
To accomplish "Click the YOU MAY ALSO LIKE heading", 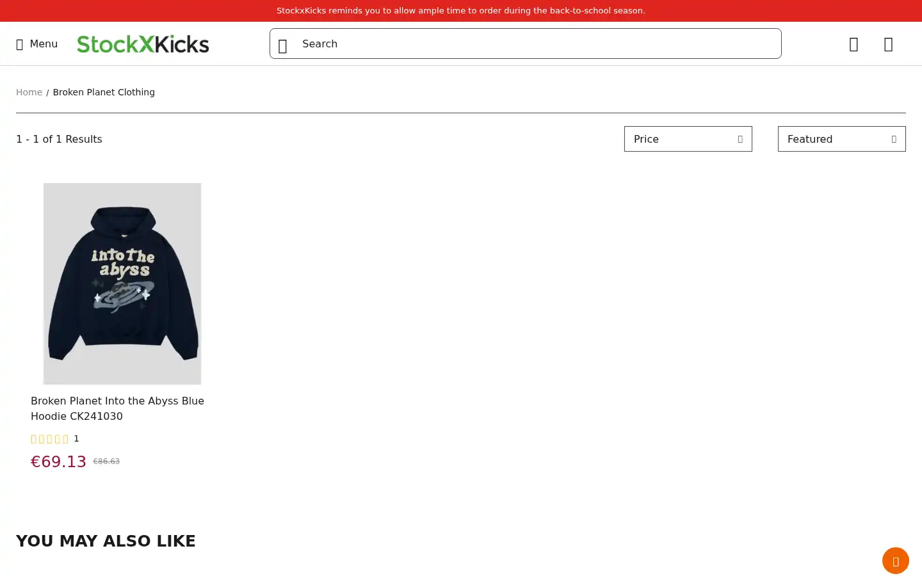I will click(106, 541).
